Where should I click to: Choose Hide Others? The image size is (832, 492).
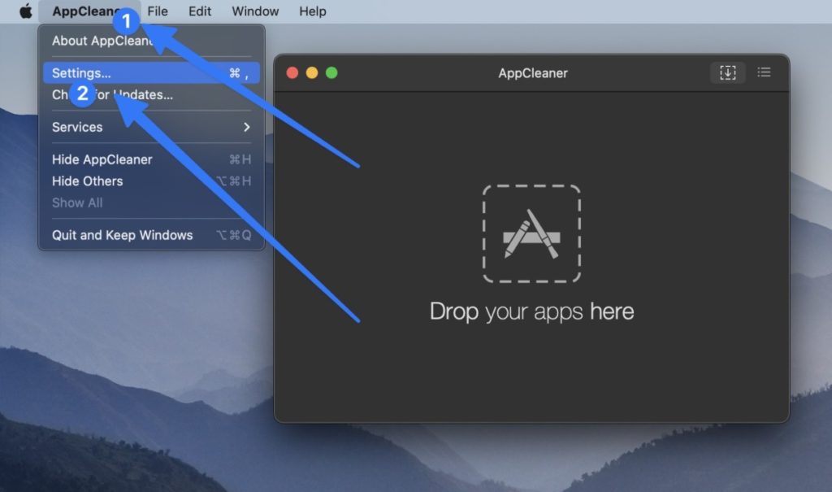click(x=151, y=181)
